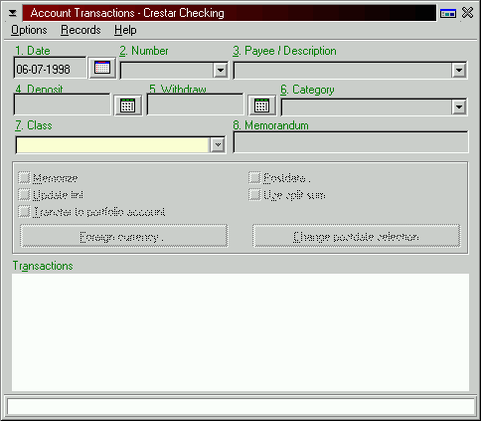Click into the Deposit amount field
Screen dimensions: 481x421
(x=62, y=105)
